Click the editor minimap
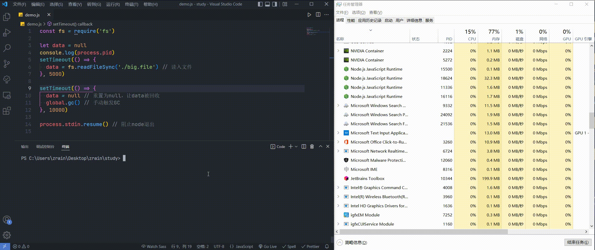 [318, 31]
